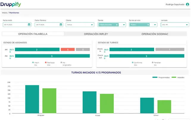This screenshot has width=191, height=120.
Task: Toggle the Pendientes legend item
Action: pyautogui.click(x=156, y=64)
